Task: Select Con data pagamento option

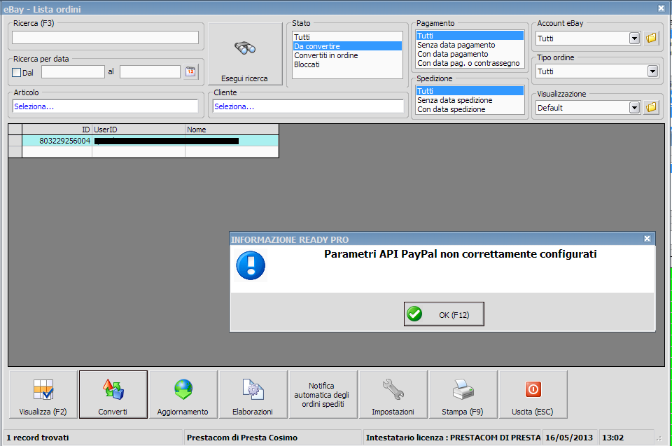Action: (470, 54)
